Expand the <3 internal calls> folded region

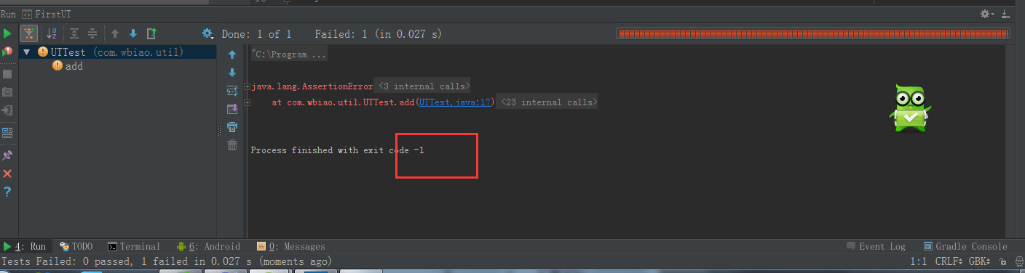click(x=422, y=86)
